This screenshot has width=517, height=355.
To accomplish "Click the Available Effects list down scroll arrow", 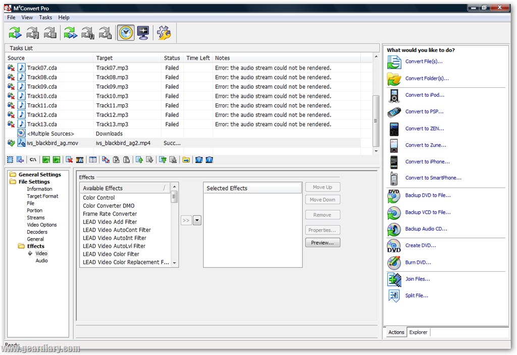I will click(174, 263).
